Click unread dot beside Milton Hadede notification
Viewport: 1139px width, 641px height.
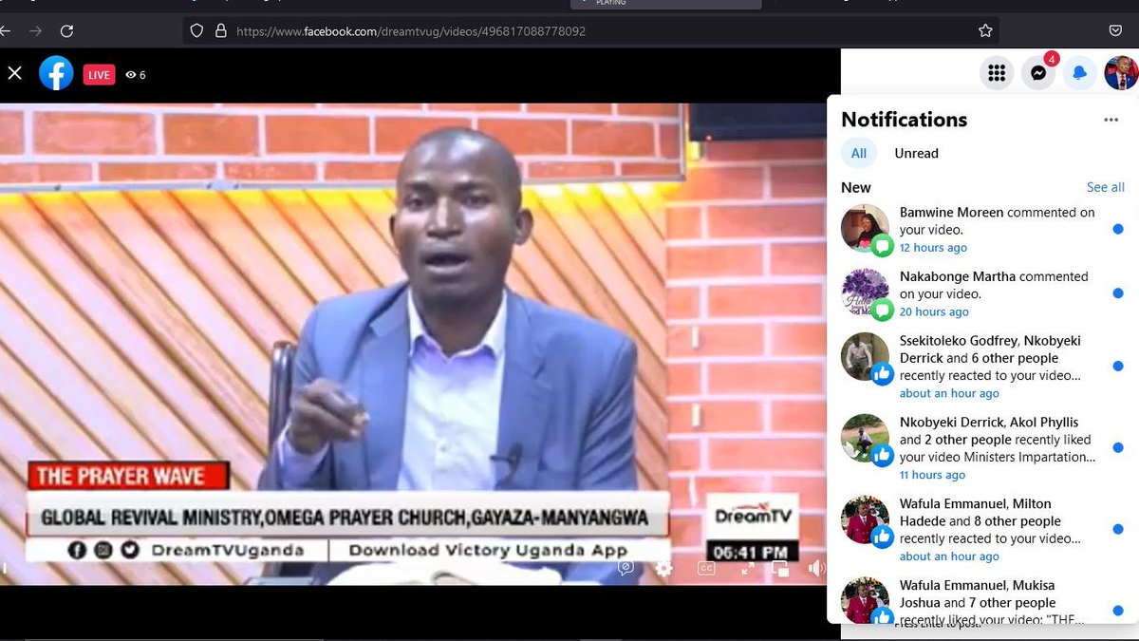click(1118, 529)
